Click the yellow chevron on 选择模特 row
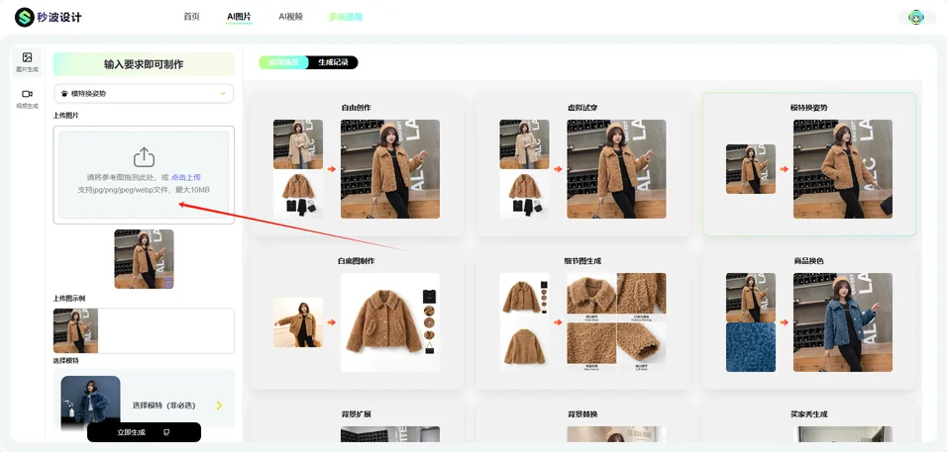Screen dimensions: 947x452 (219, 406)
